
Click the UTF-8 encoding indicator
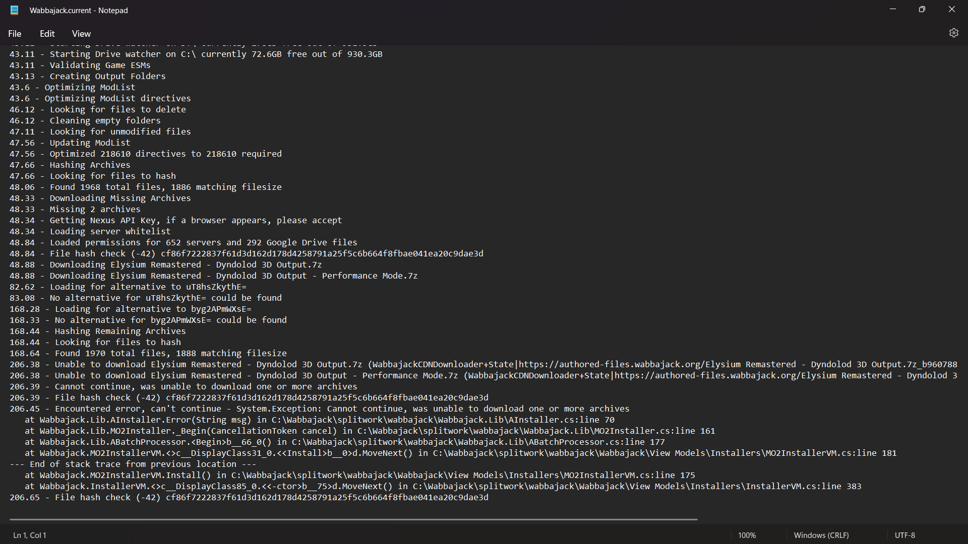point(904,535)
